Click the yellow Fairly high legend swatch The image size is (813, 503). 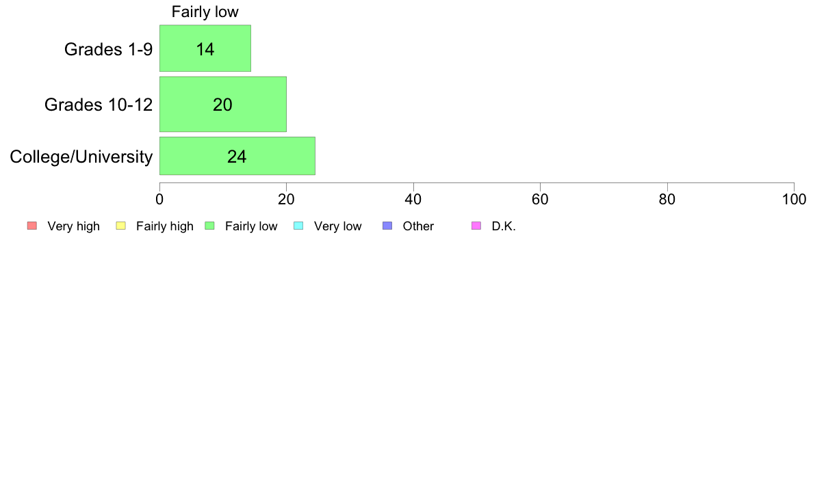coord(121,226)
